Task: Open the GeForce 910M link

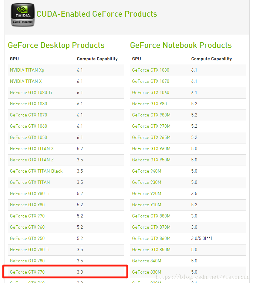Action: pyautogui.click(x=147, y=204)
